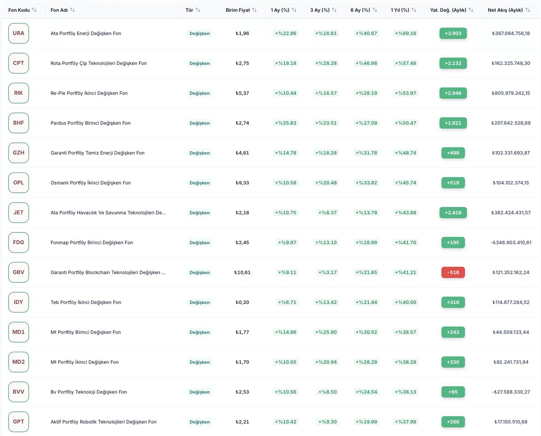Sort by Fon Kodu column arrows
Viewport: 541px width, 436px height.
35,10
